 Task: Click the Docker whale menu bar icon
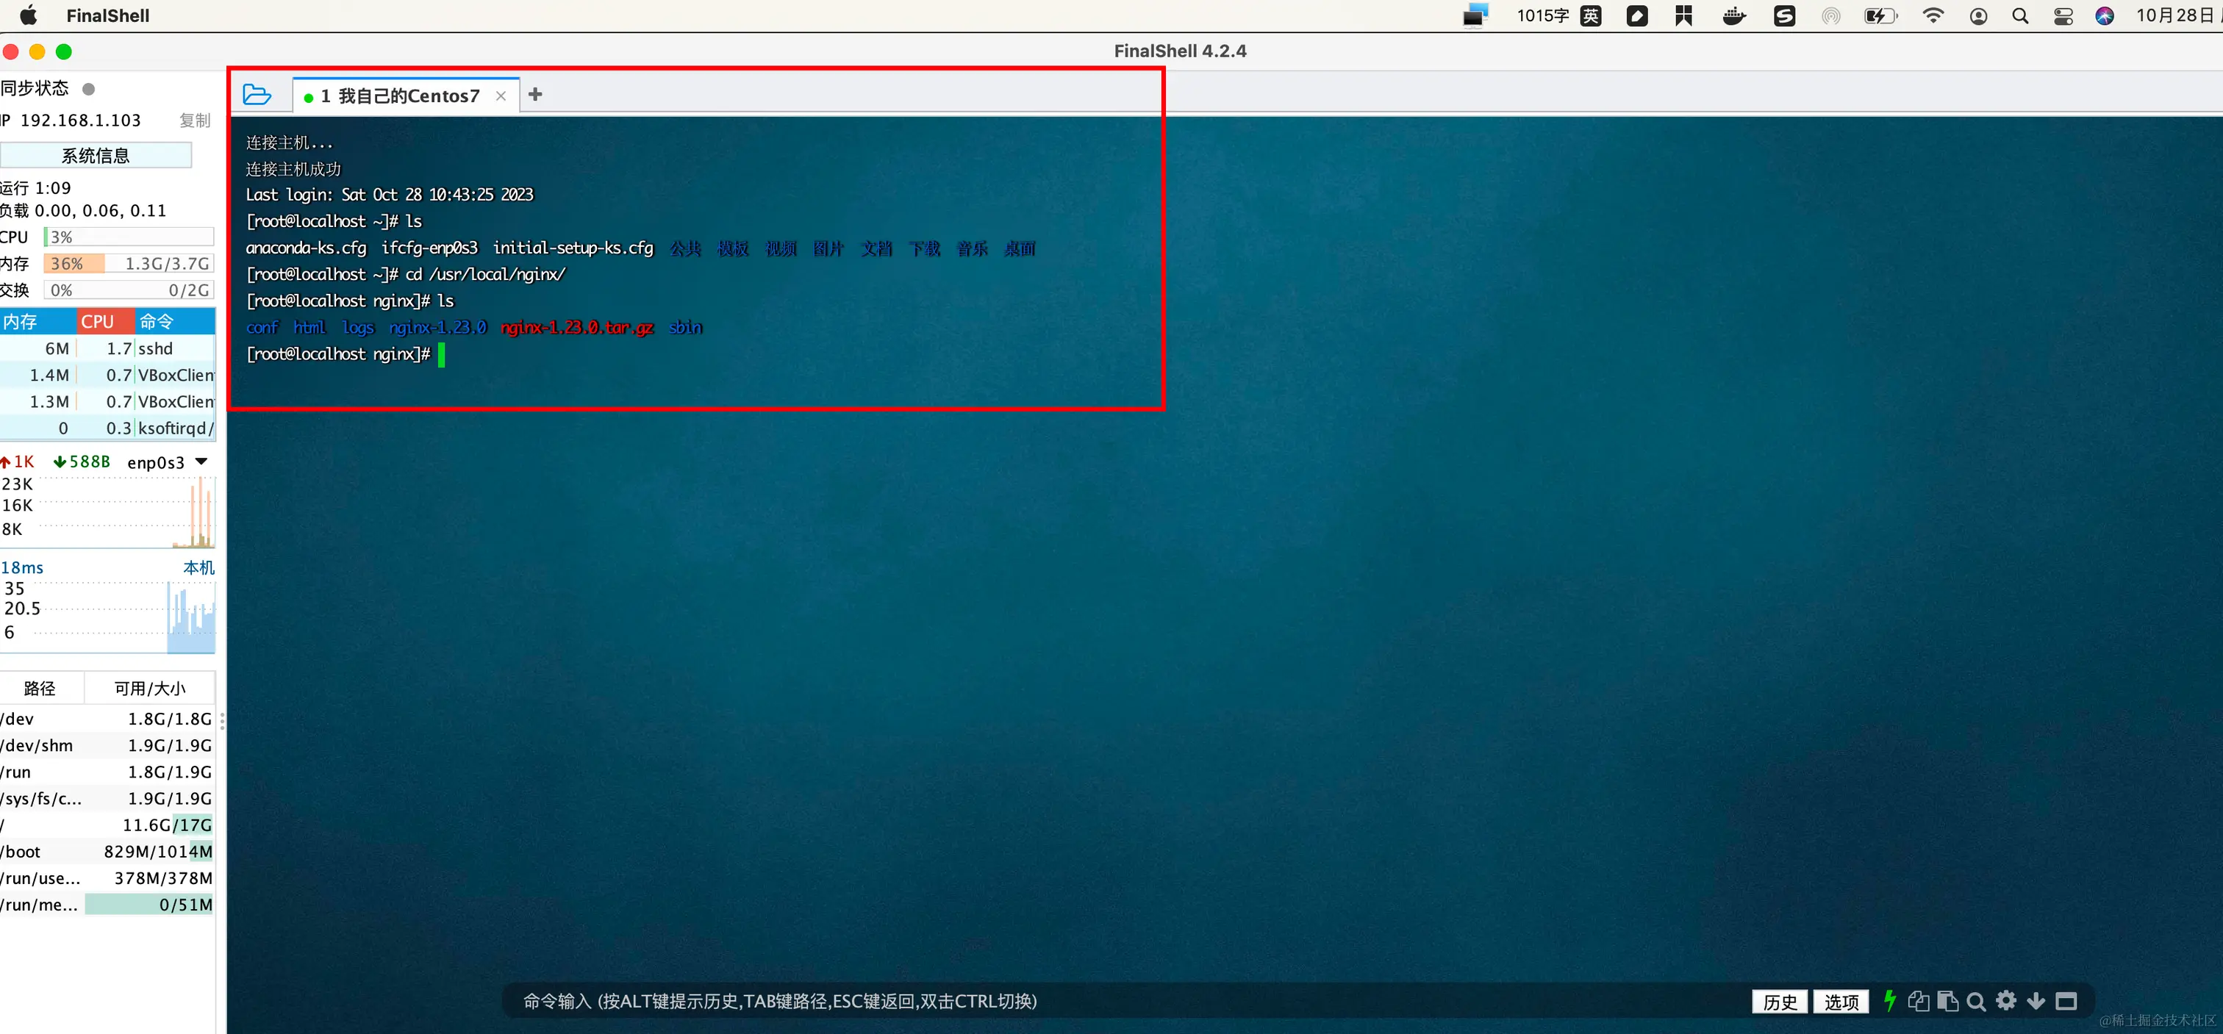pyautogui.click(x=1733, y=15)
